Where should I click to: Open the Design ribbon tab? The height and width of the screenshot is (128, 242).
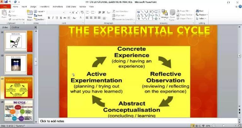tap(33, 6)
